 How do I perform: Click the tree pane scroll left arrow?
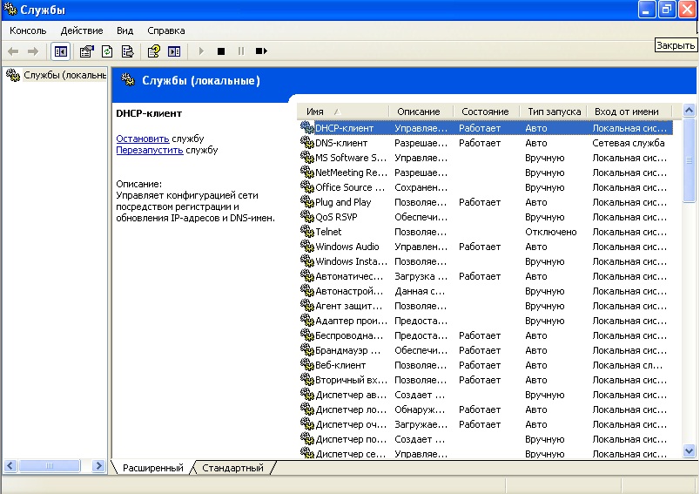10,466
